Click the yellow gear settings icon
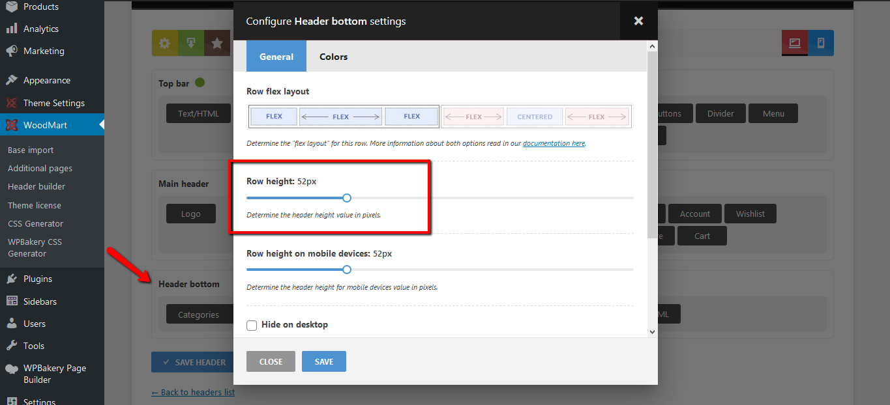The width and height of the screenshot is (890, 405). (165, 43)
